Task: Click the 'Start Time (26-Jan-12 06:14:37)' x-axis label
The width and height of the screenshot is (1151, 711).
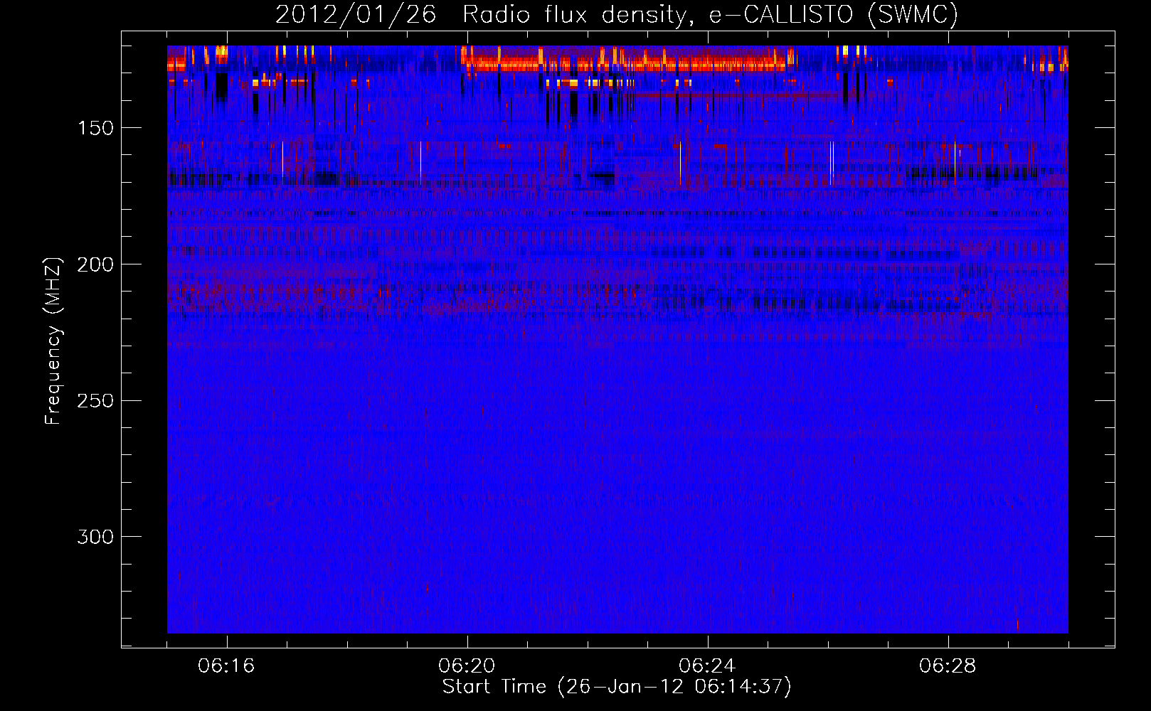Action: click(617, 687)
